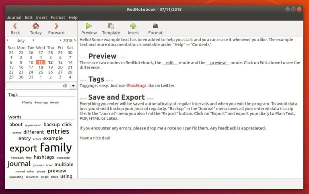Click the word 'backup' in the word cloud
Screen dimensions: 309x194
(x=51, y=125)
